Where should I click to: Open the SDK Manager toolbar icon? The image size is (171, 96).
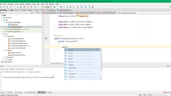coord(85,7)
